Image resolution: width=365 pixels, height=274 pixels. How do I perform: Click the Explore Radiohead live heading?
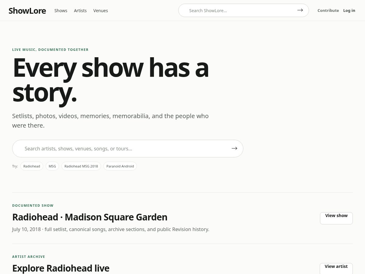[x=61, y=268]
